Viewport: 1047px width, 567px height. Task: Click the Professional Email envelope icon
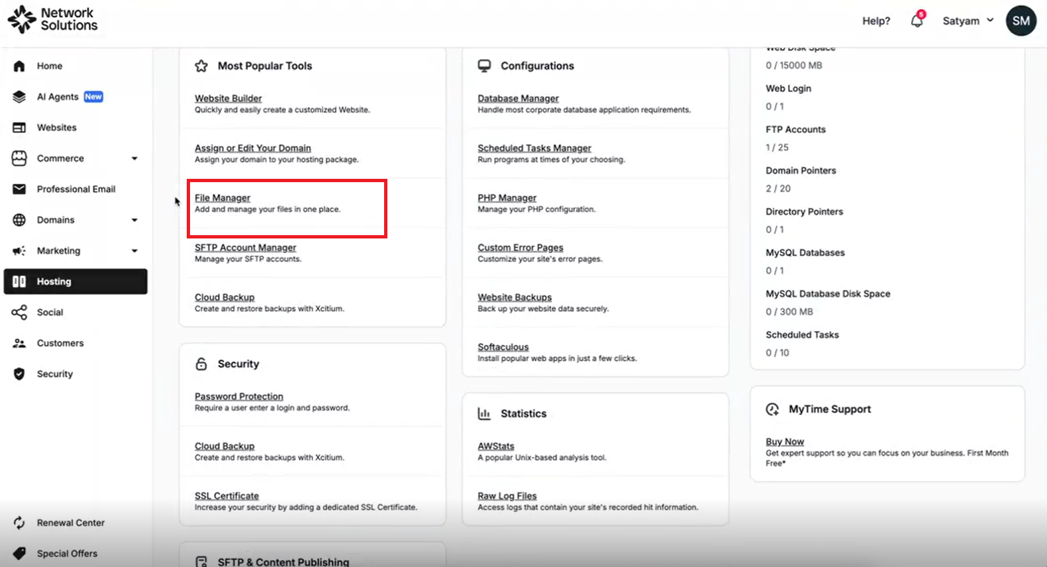(x=19, y=189)
